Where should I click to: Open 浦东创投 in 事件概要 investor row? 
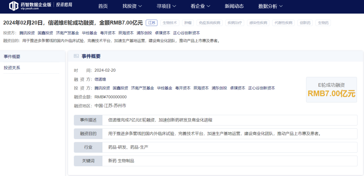[219, 88]
